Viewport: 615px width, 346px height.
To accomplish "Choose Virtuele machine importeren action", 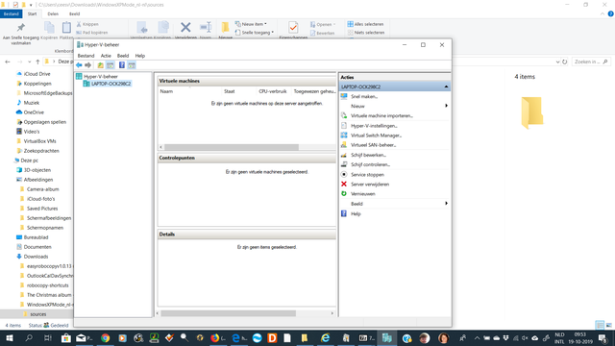I will (381, 115).
